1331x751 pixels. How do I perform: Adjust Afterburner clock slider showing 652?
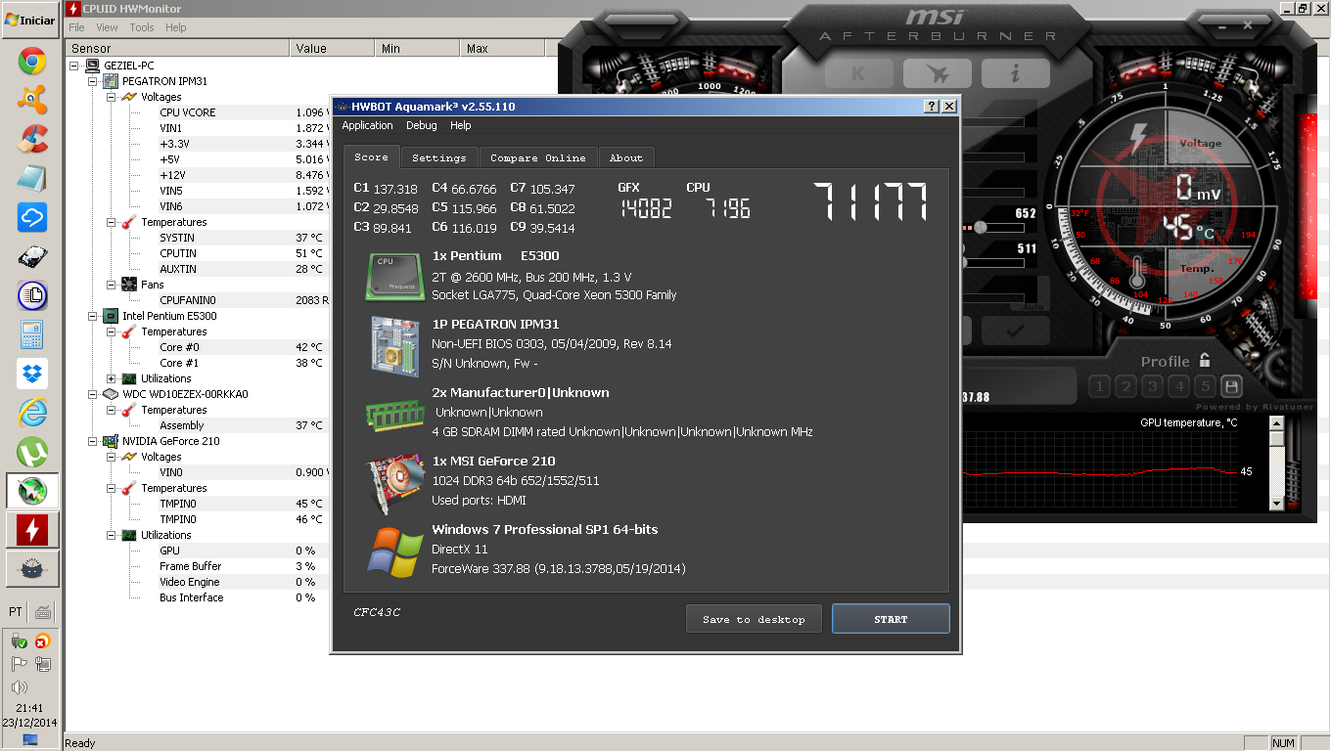(981, 227)
